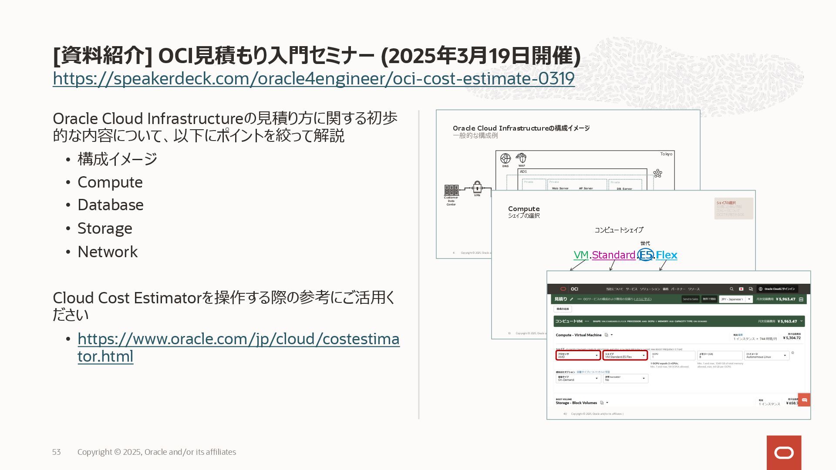The image size is (836, 470).
Task: Click the WAF shield icon in diagram
Action: pyautogui.click(x=521, y=158)
